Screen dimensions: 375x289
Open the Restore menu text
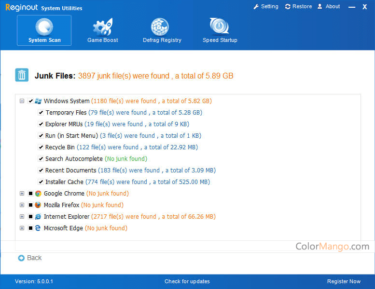(302, 6)
